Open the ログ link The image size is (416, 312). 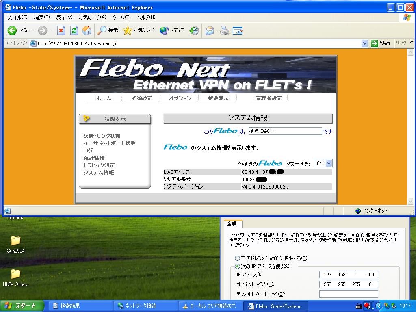coord(88,150)
